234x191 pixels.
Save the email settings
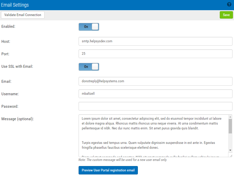226,15
